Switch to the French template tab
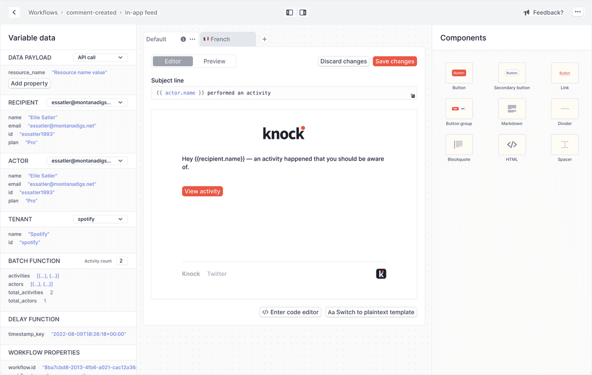This screenshot has width=592, height=375. pyautogui.click(x=226, y=39)
